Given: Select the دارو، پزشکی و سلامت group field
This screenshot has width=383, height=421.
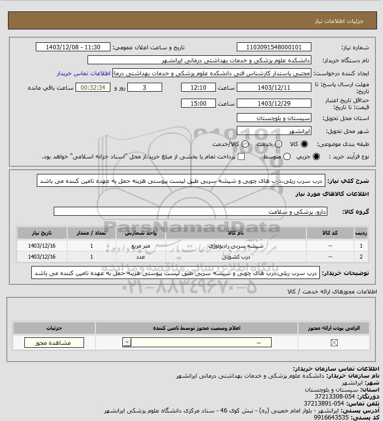Looking at the screenshot, I should click(191, 212).
